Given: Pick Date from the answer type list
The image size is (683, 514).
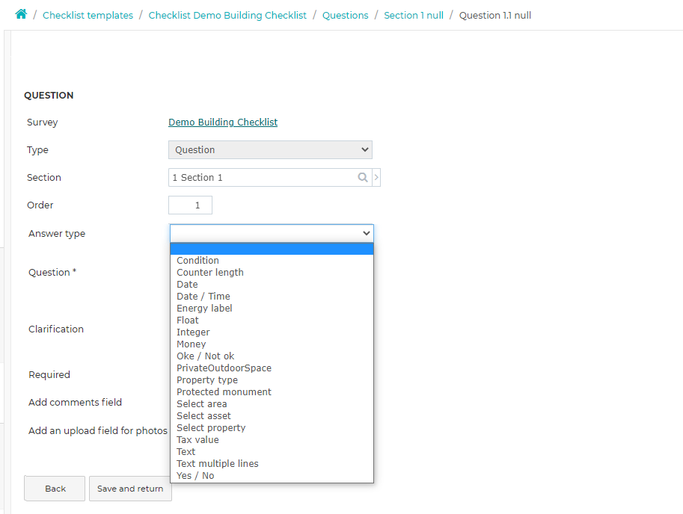Looking at the screenshot, I should coord(272,285).
